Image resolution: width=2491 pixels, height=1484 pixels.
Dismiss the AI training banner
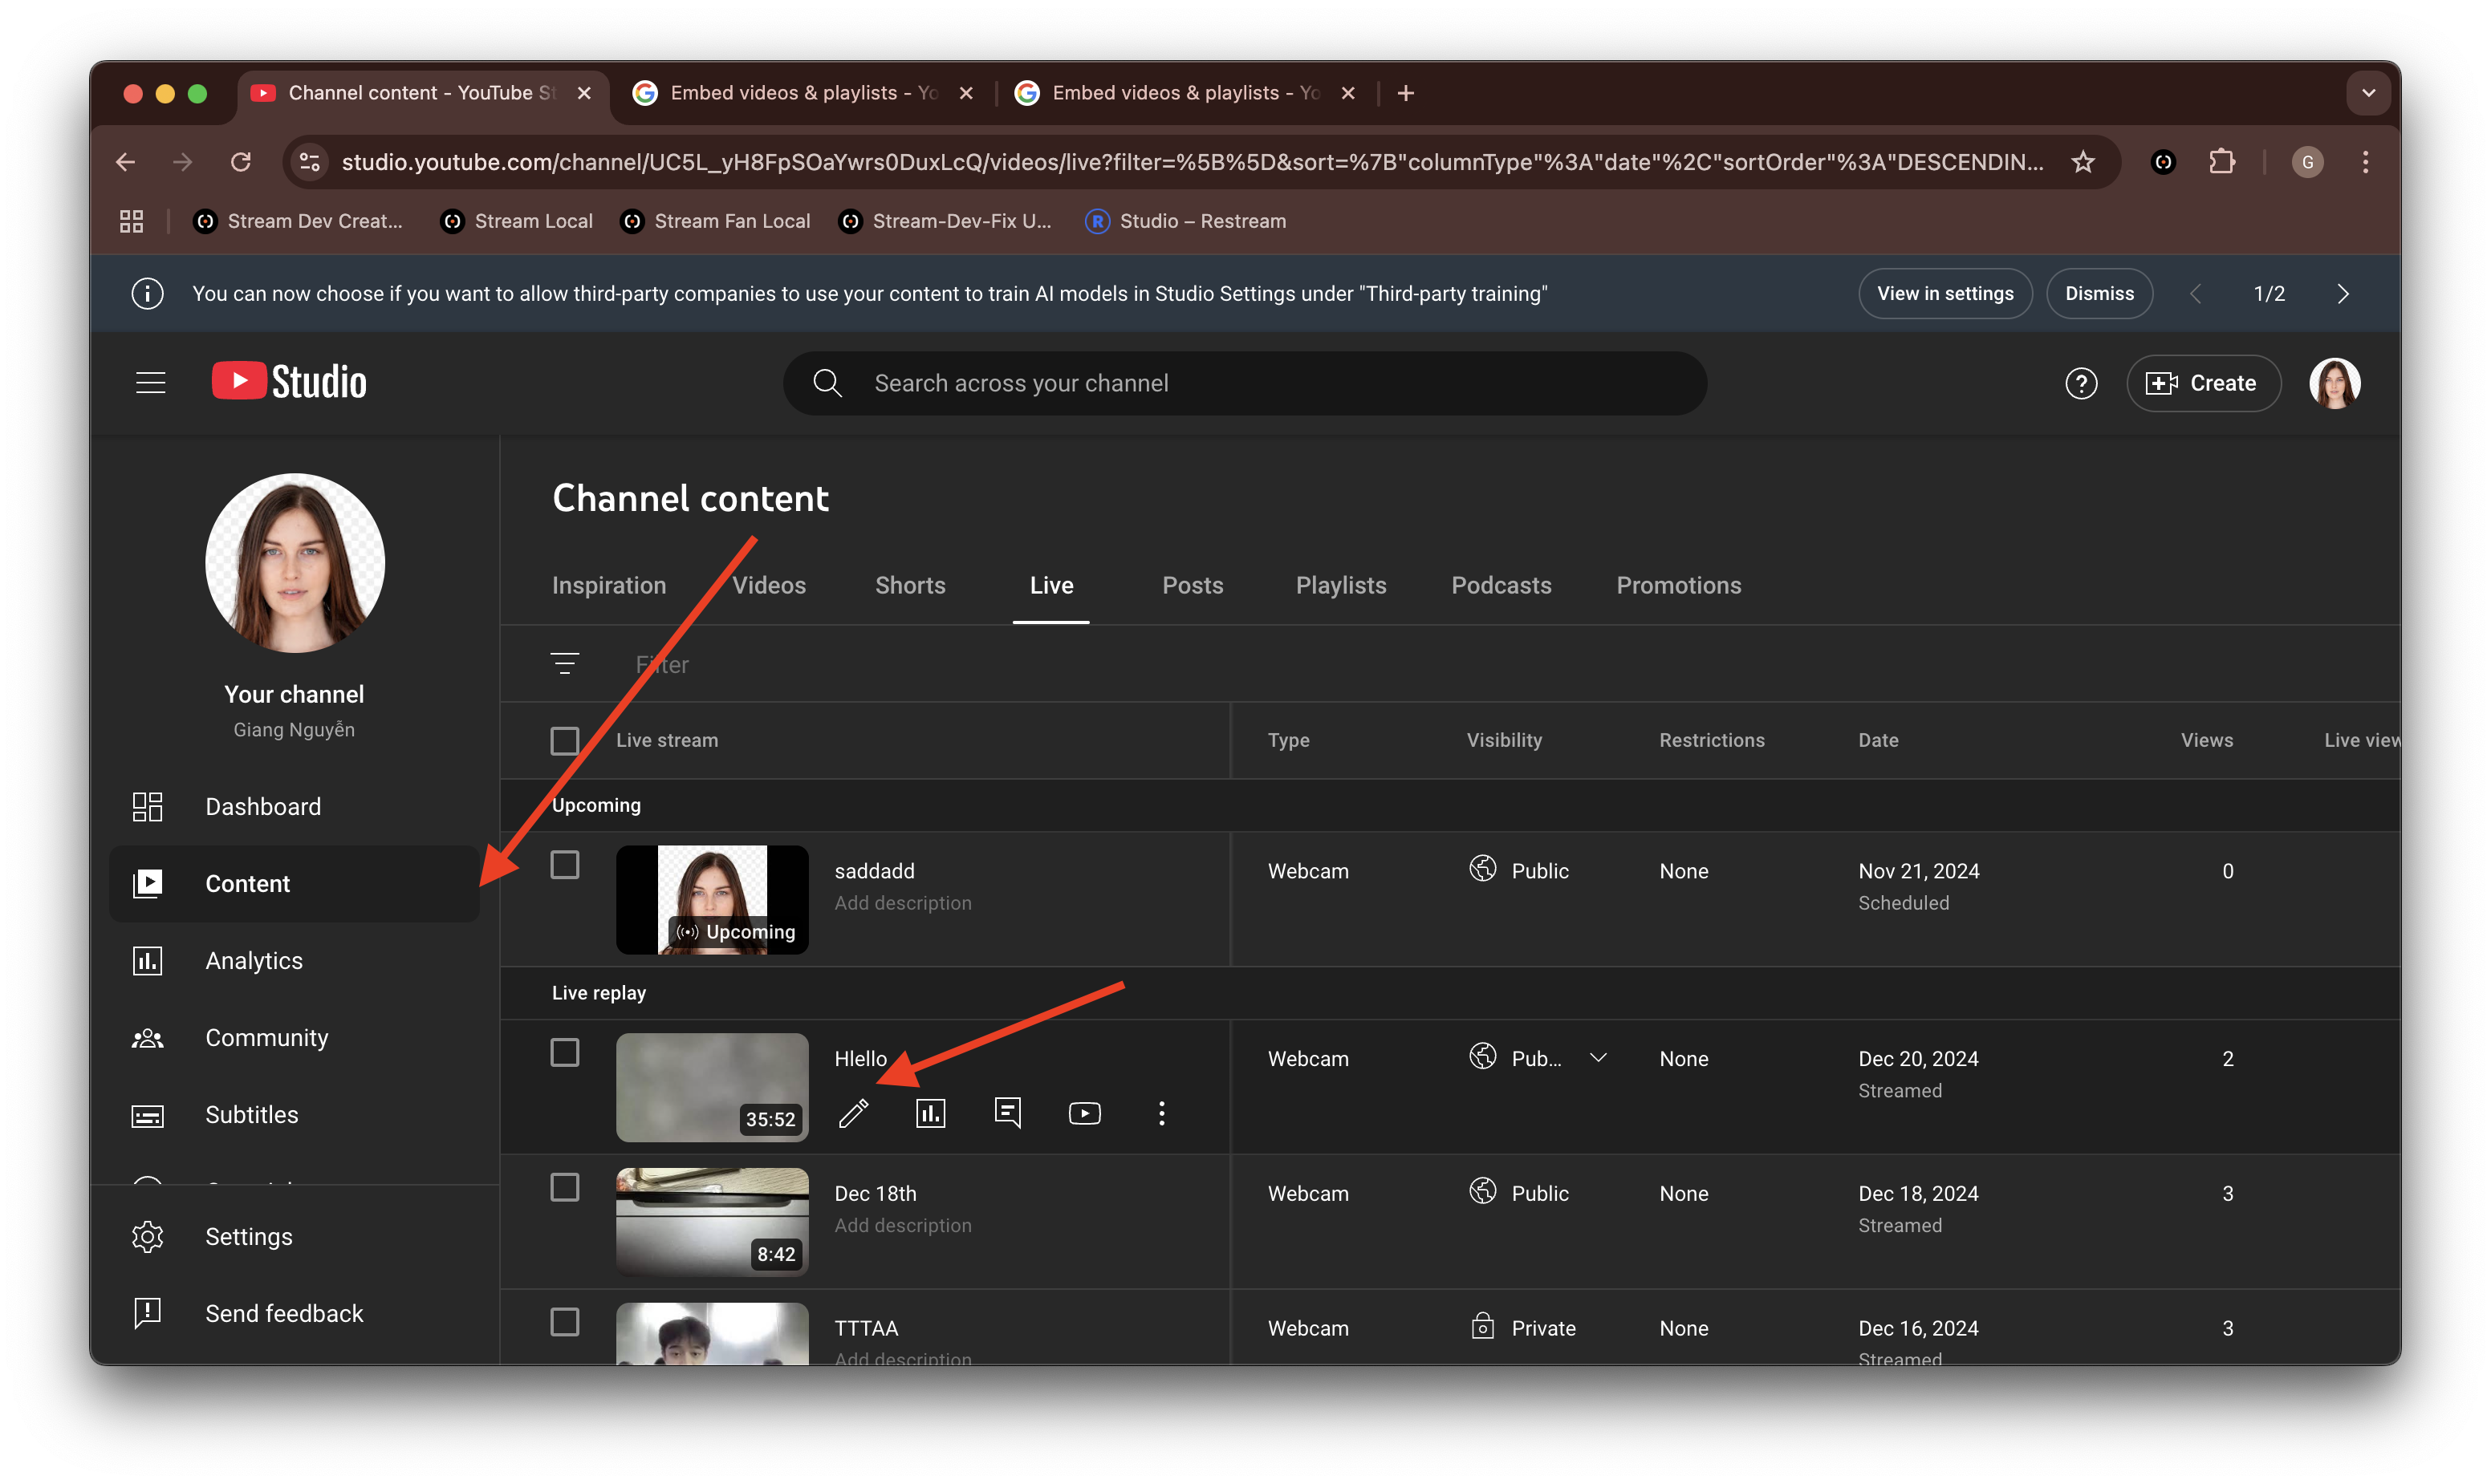[x=2099, y=294]
